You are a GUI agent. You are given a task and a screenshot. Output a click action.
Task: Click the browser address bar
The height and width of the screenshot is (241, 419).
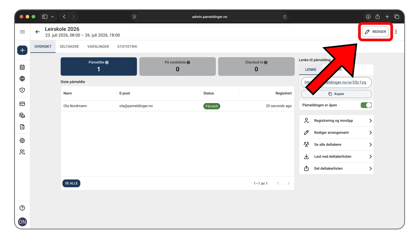[x=210, y=17]
